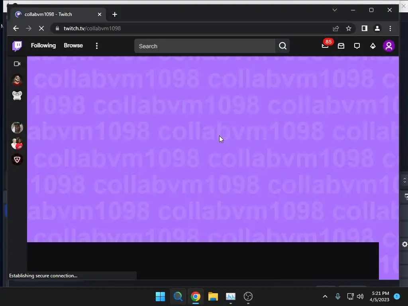Open the volume tray icon

[360, 296]
